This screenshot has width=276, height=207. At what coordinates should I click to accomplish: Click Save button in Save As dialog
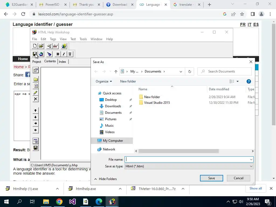click(211, 178)
